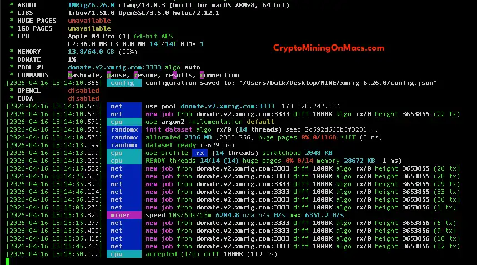
Task: Click the (29 tx) job count
Action: [x=447, y=184]
